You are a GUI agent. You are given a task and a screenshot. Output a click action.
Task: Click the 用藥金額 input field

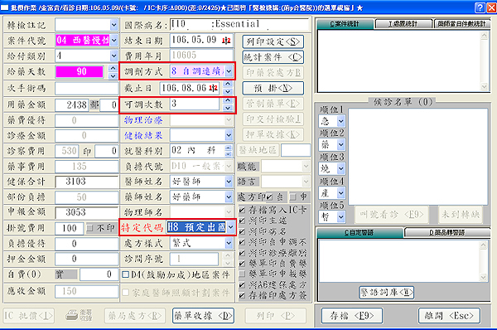click(x=71, y=105)
